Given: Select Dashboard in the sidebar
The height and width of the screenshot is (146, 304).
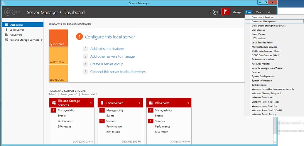Looking at the screenshot, I should tap(23, 25).
